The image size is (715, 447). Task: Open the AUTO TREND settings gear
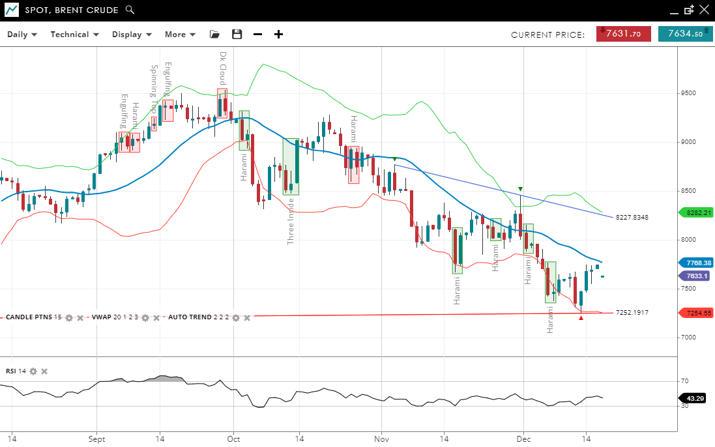click(235, 317)
